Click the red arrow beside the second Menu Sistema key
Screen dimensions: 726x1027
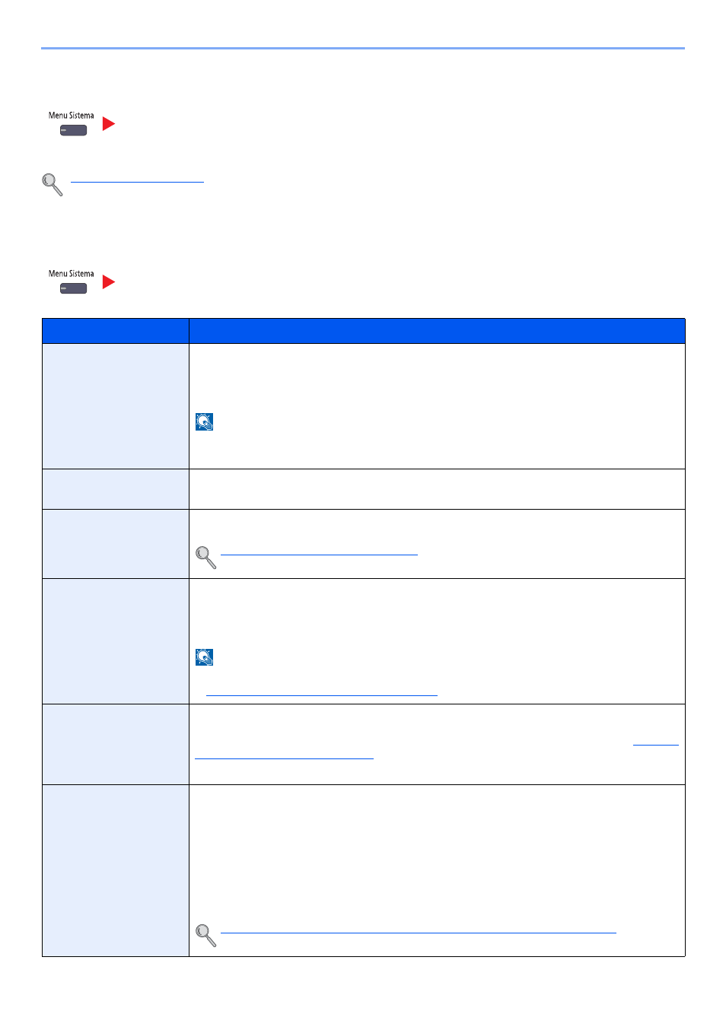click(x=109, y=281)
